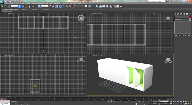Click the search keyword input field
The width and height of the screenshot is (192, 105).
coord(156,1)
